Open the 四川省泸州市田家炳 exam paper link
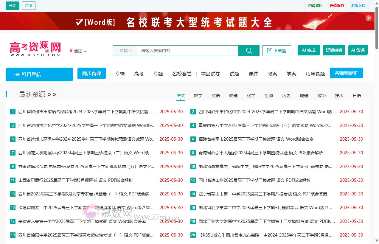The image size is (379, 244). (x=83, y=111)
